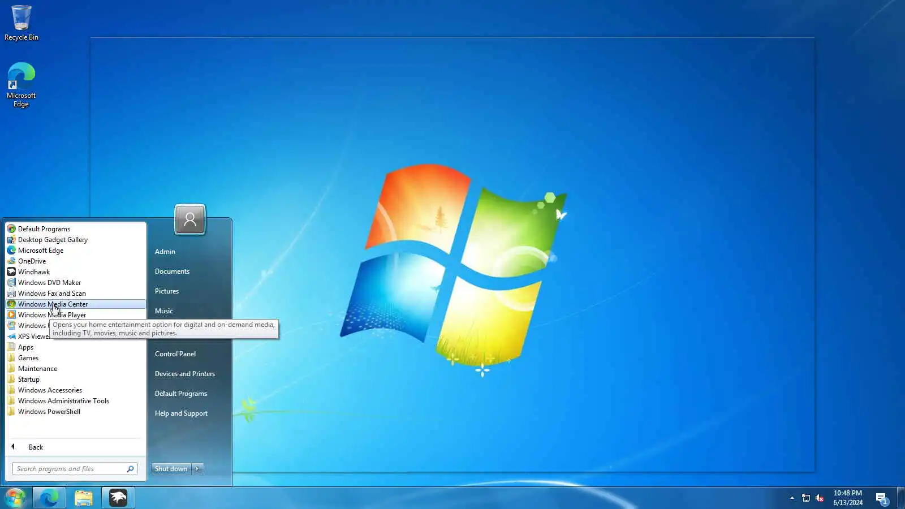Open the shut down options arrow

[x=197, y=469]
